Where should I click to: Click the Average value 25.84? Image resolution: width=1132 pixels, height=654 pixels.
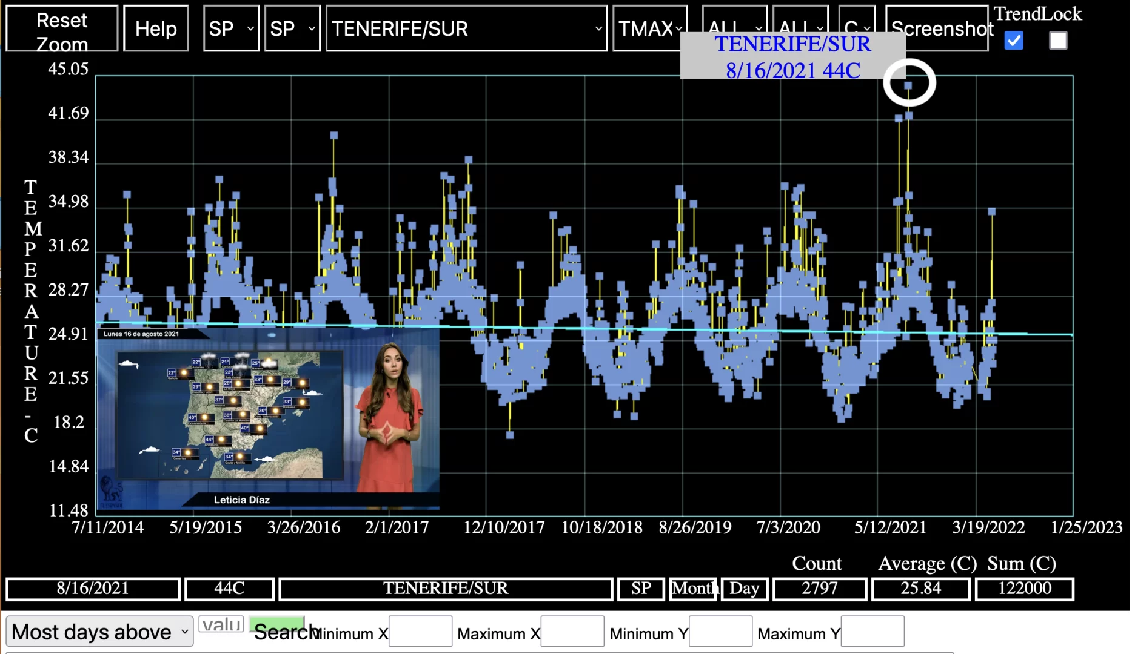click(920, 589)
